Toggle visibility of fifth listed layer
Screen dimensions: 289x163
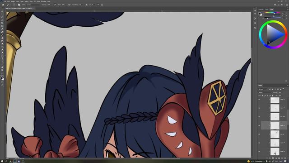point(259,134)
